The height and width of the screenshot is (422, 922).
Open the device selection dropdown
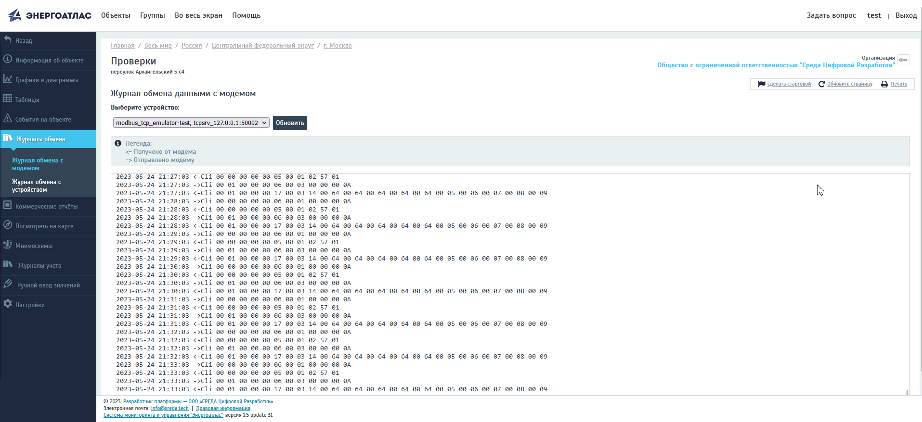191,123
